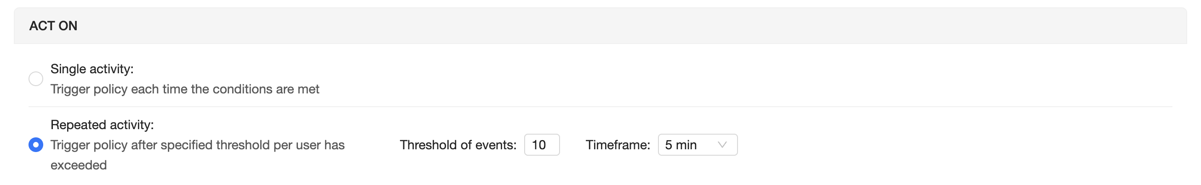Click the "ACT ON" section header
The image size is (1201, 185).
(54, 26)
